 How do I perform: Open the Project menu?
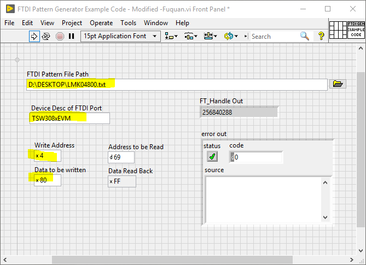[x=72, y=23]
